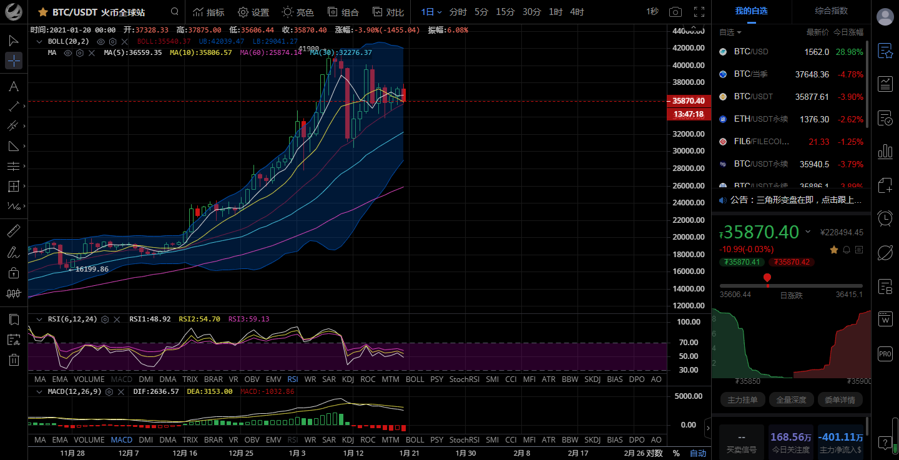
Task: Toggle percent scale at chart bottom
Action: 675,453
